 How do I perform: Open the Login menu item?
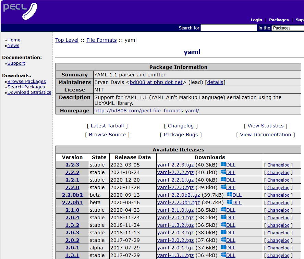tap(256, 20)
